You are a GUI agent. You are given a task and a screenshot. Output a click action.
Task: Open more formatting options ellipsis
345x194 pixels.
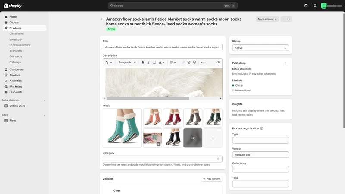[203, 62]
